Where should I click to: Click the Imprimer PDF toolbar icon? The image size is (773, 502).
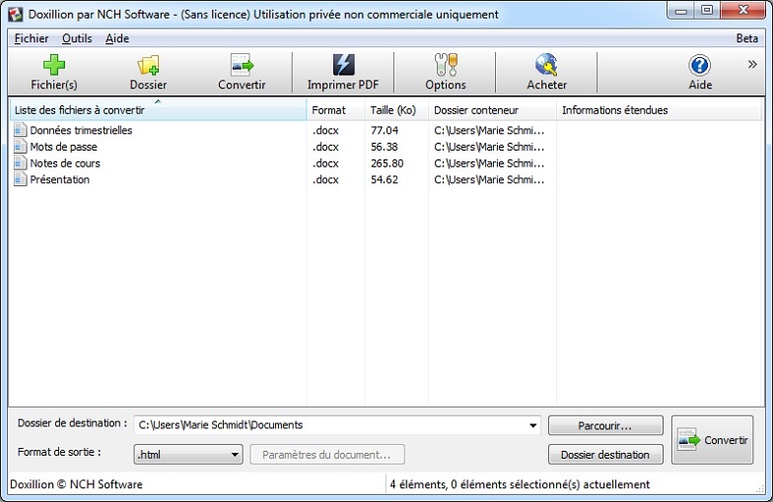pos(343,65)
